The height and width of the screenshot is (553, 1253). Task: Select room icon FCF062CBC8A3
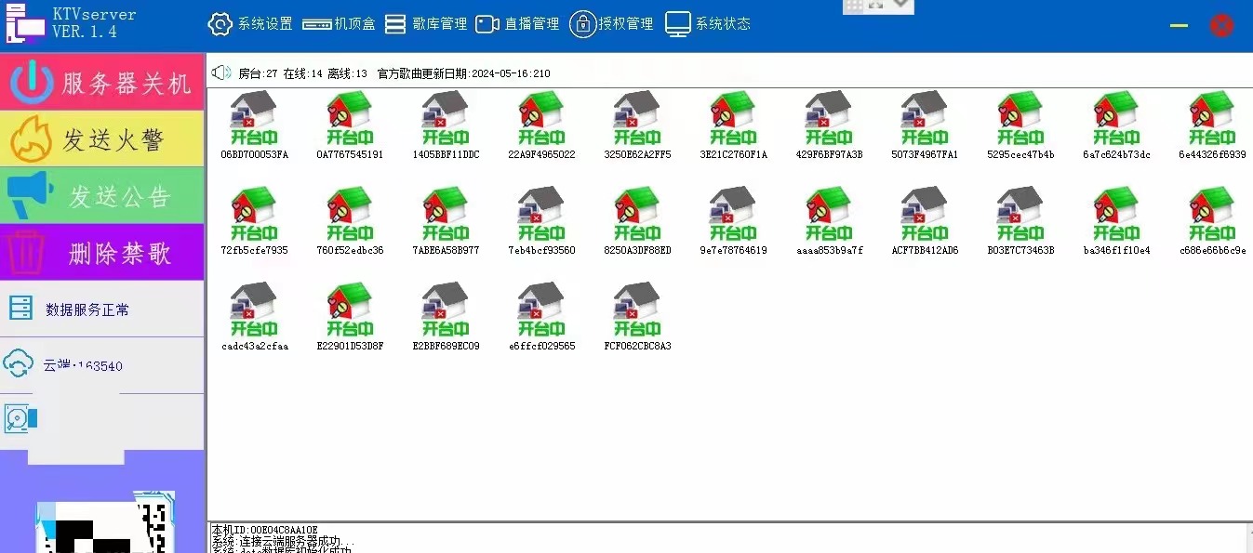pos(637,310)
